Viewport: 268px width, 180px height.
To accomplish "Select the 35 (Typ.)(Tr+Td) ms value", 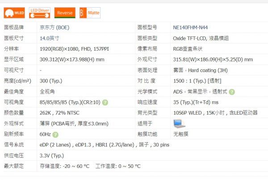I will (x=196, y=102).
